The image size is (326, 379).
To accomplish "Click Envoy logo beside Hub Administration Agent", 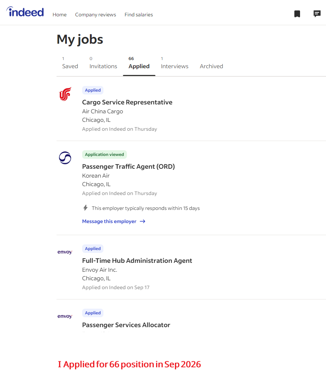I will point(65,252).
